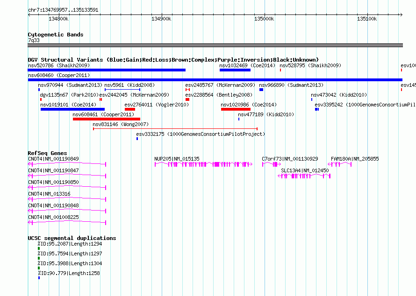Screen dimensions: 416x296
Task: Select the segmental duplication %ID:95.7594|Length:1297
Action: coord(39,258)
